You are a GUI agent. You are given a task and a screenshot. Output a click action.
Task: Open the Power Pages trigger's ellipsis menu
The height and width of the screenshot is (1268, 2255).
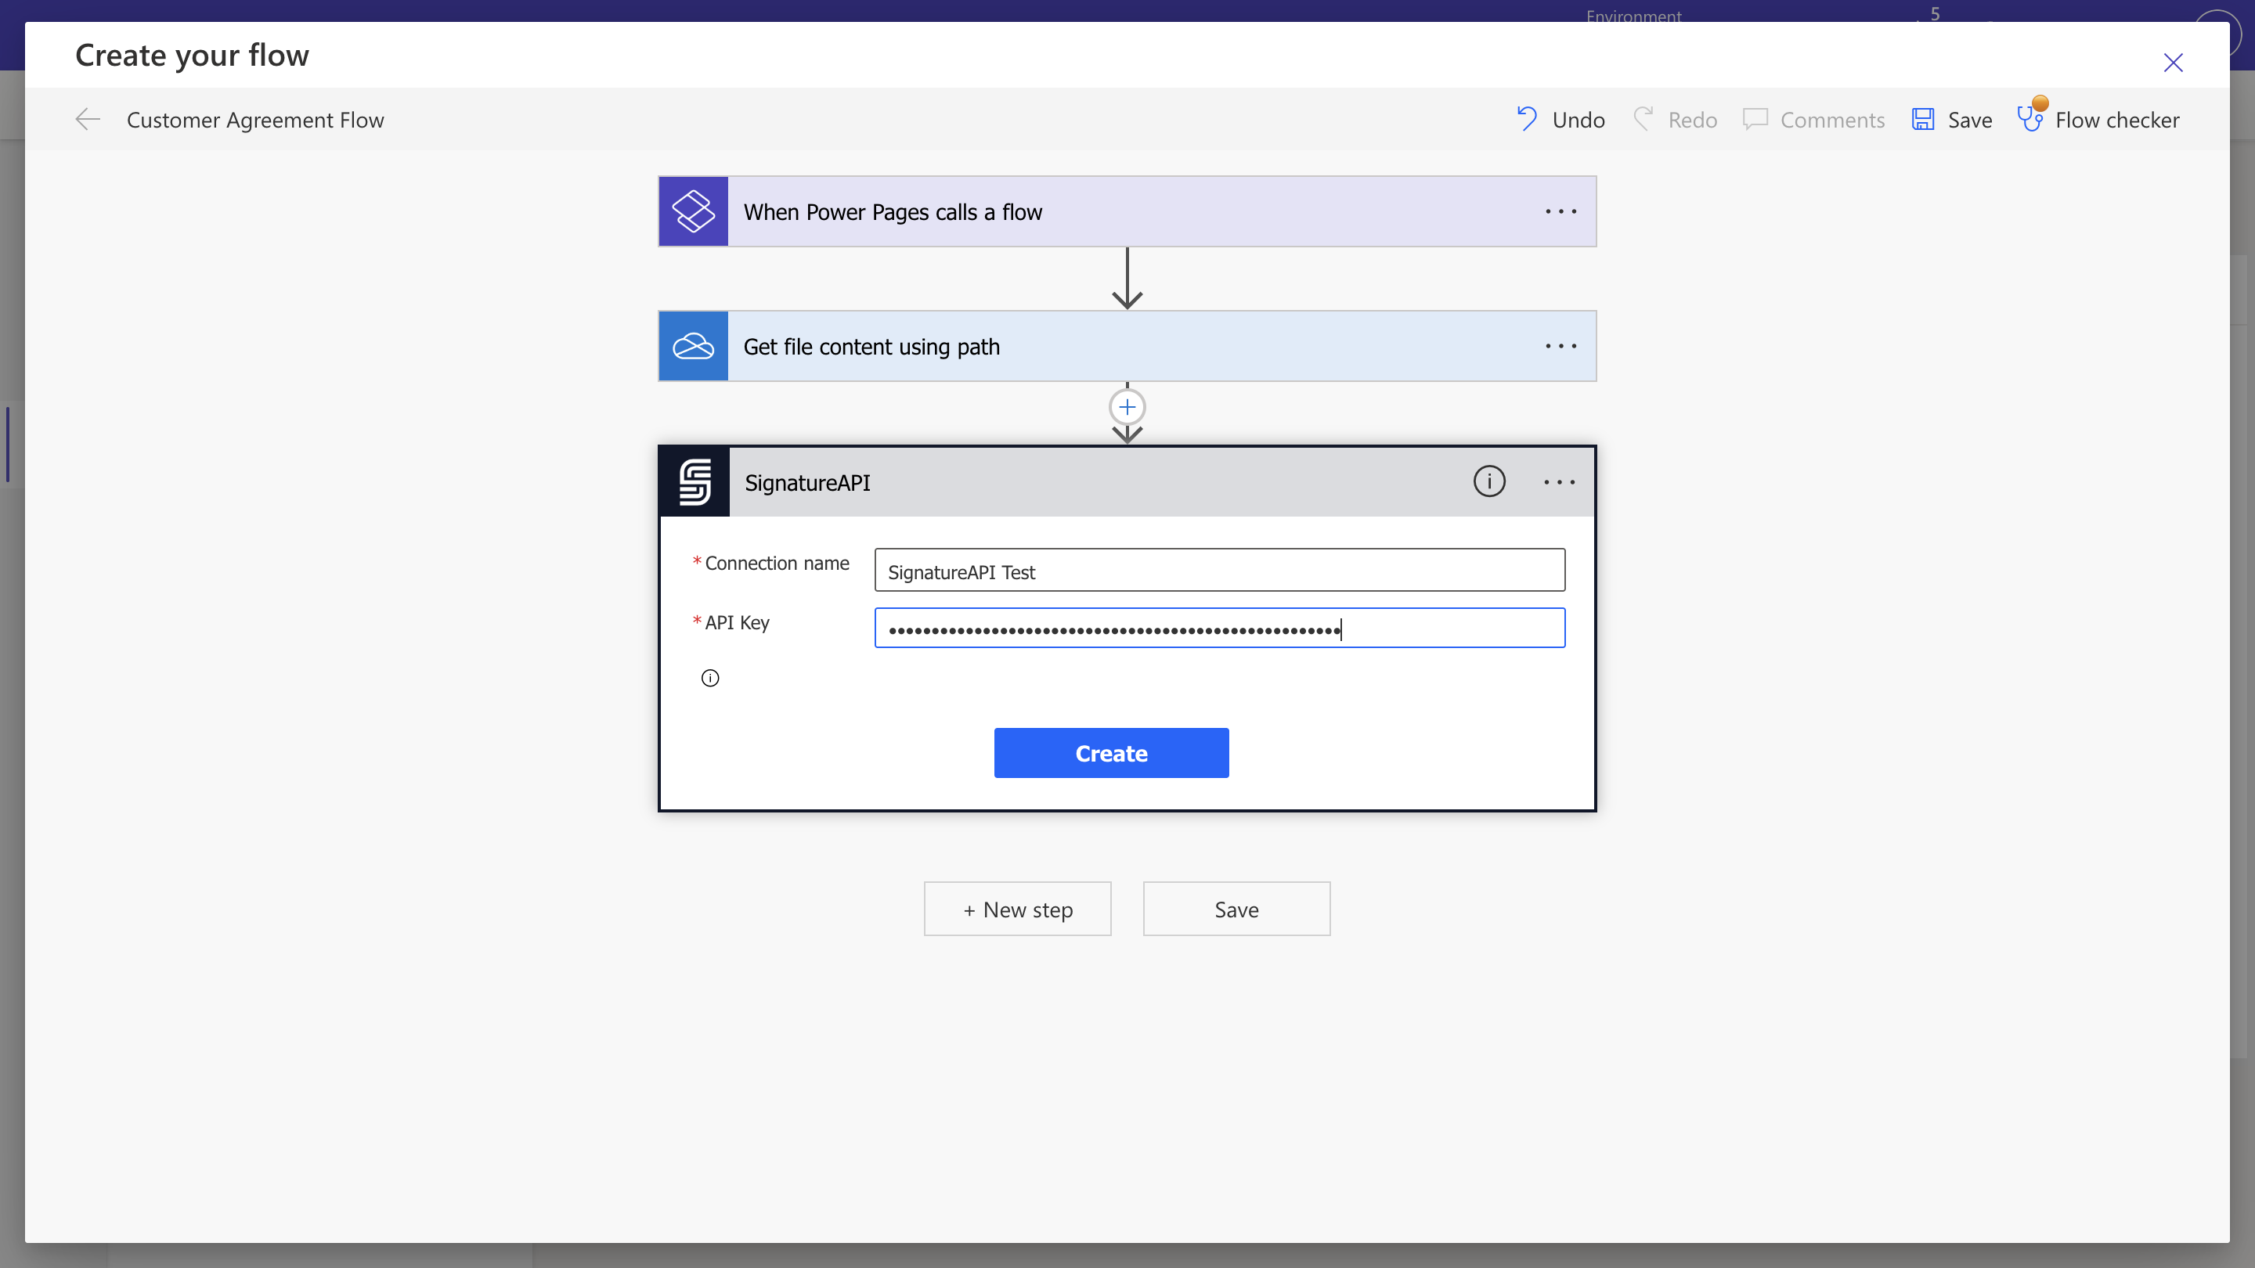(x=1560, y=212)
